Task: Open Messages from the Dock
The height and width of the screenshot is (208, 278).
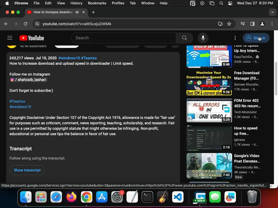Action: coord(215,197)
